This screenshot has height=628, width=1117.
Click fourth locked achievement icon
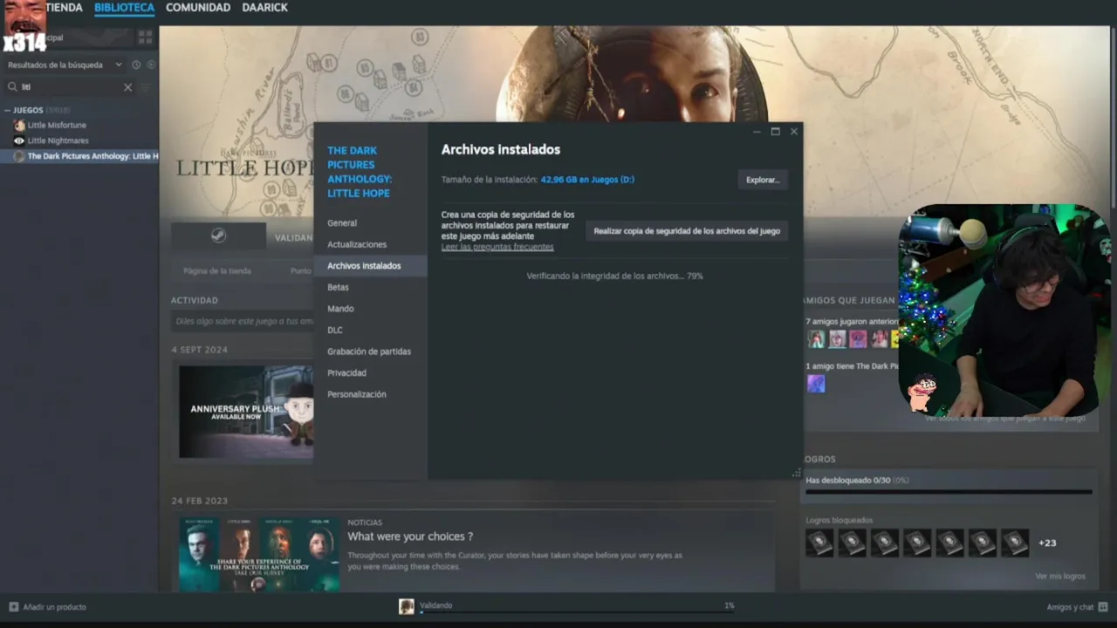917,543
